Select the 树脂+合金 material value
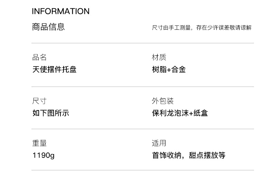The image size is (273, 179). point(169,70)
